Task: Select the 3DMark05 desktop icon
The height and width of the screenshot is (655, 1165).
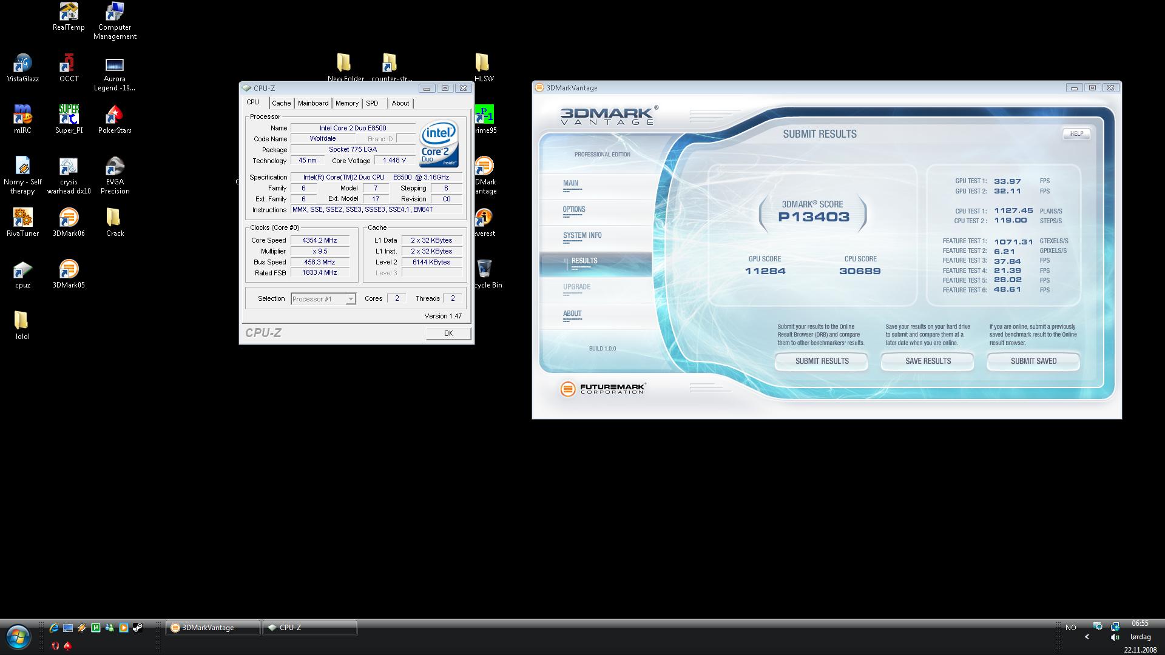Action: 69,274
